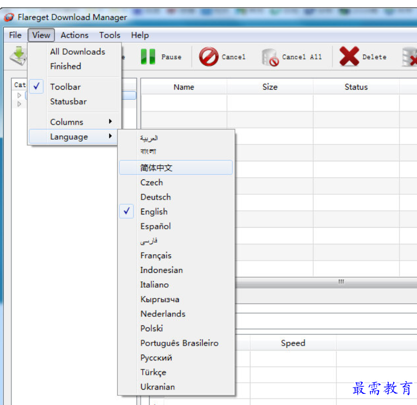Sort by the Name column header
The height and width of the screenshot is (405, 417).
pyautogui.click(x=184, y=87)
